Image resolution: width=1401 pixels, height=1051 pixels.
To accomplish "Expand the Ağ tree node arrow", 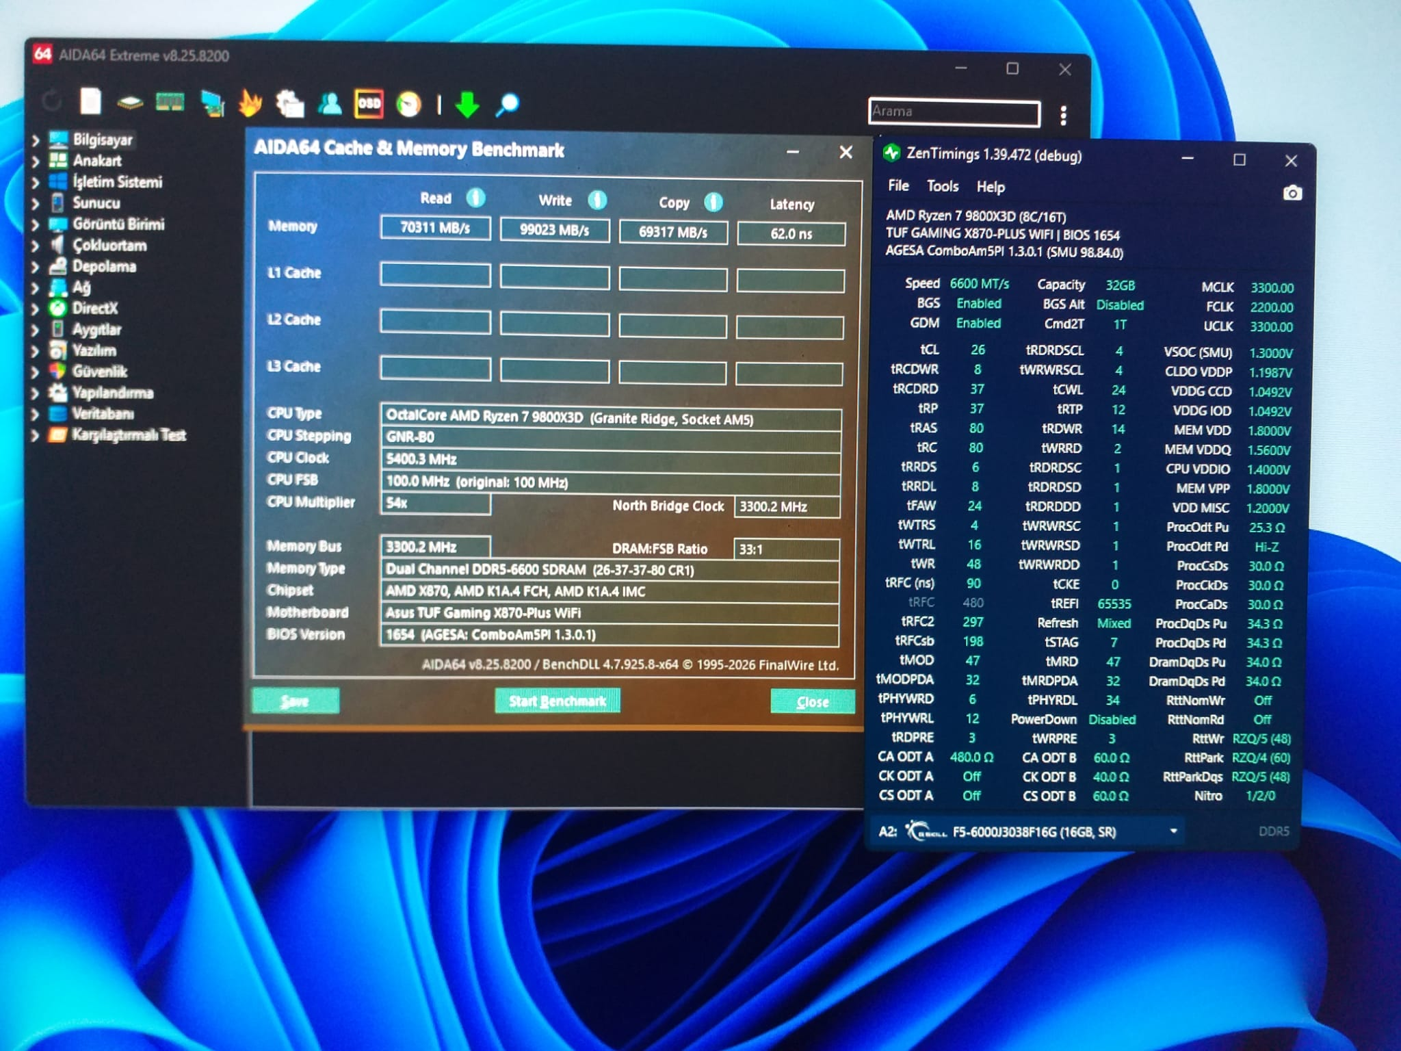I will point(36,288).
